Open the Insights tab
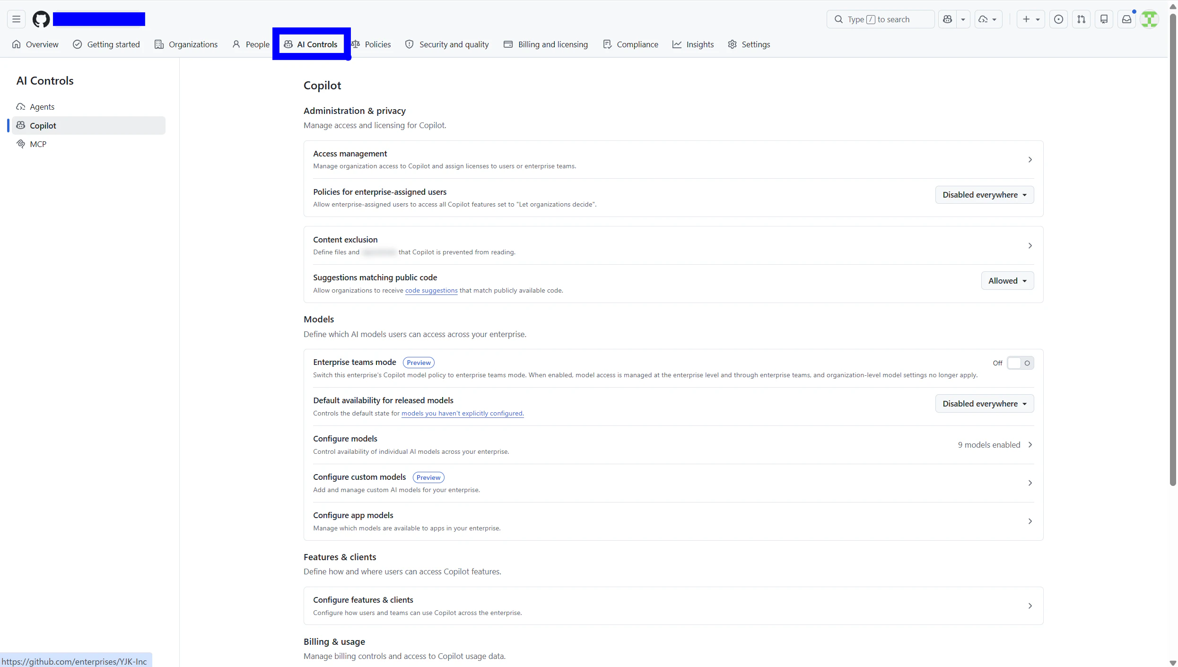The width and height of the screenshot is (1178, 667). 693,44
